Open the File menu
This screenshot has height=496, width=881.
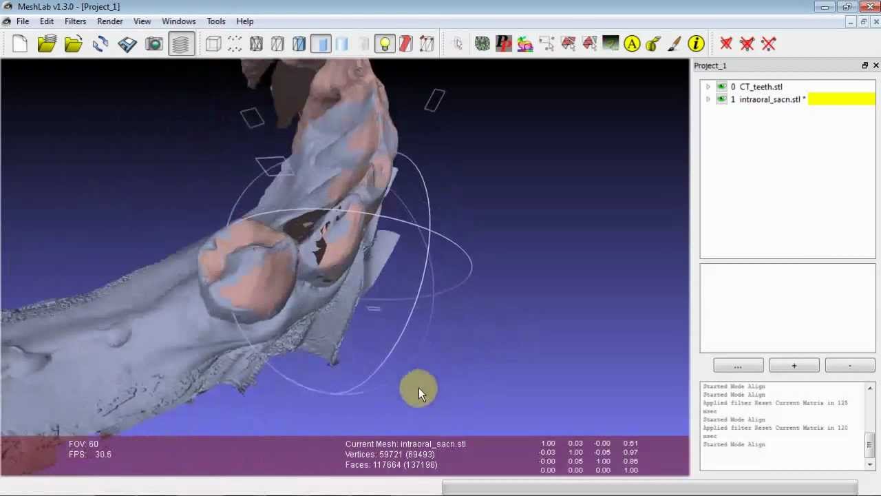[x=23, y=21]
